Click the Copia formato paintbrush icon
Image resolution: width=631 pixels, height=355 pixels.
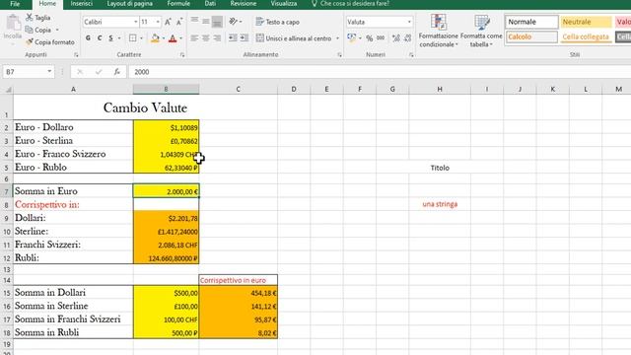(29, 41)
